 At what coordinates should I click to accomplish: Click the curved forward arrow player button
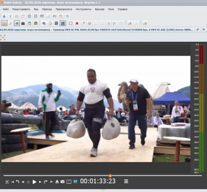click(46, 182)
